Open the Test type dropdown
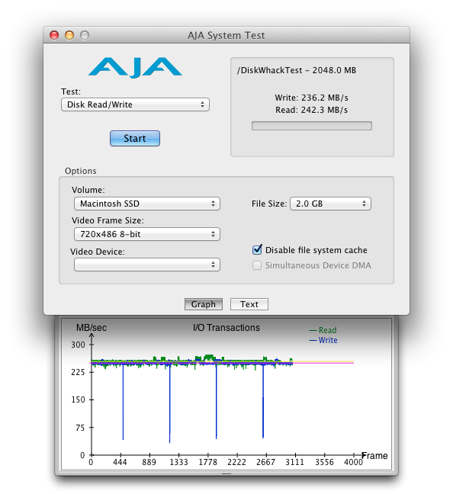The height and width of the screenshot is (494, 453). tap(135, 104)
